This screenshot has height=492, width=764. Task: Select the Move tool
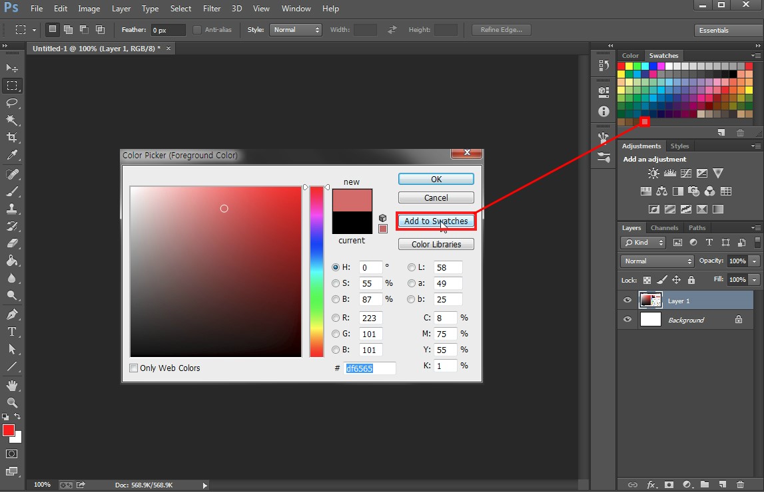pyautogui.click(x=12, y=68)
